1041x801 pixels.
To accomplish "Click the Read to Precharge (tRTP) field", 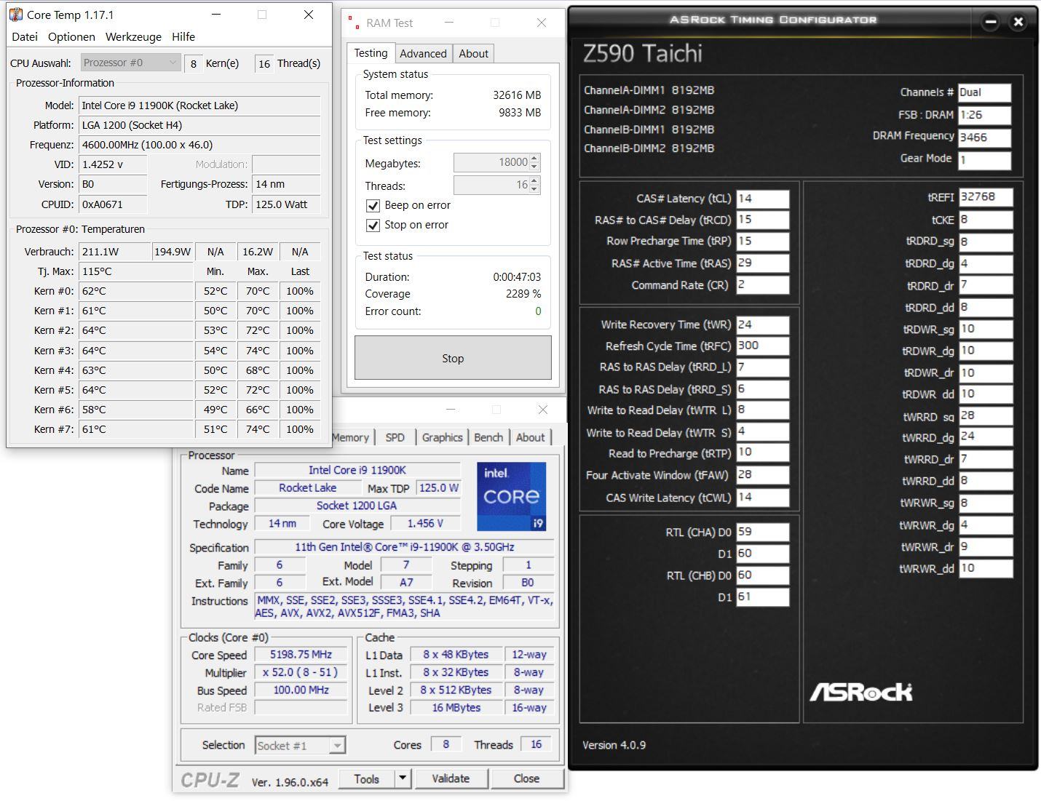I will click(762, 453).
